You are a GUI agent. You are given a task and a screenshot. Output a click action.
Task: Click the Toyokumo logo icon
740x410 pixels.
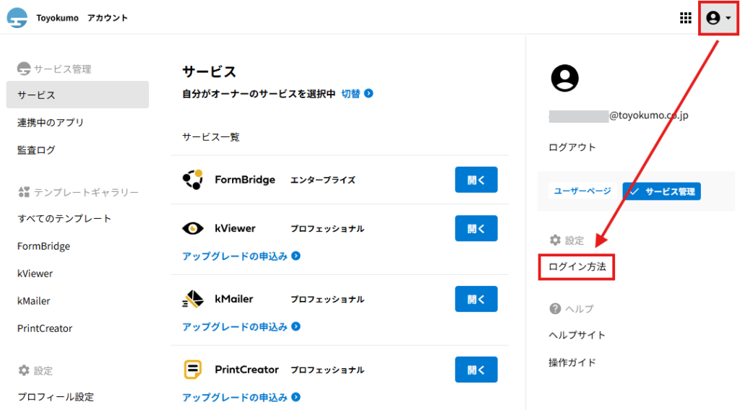(x=17, y=18)
